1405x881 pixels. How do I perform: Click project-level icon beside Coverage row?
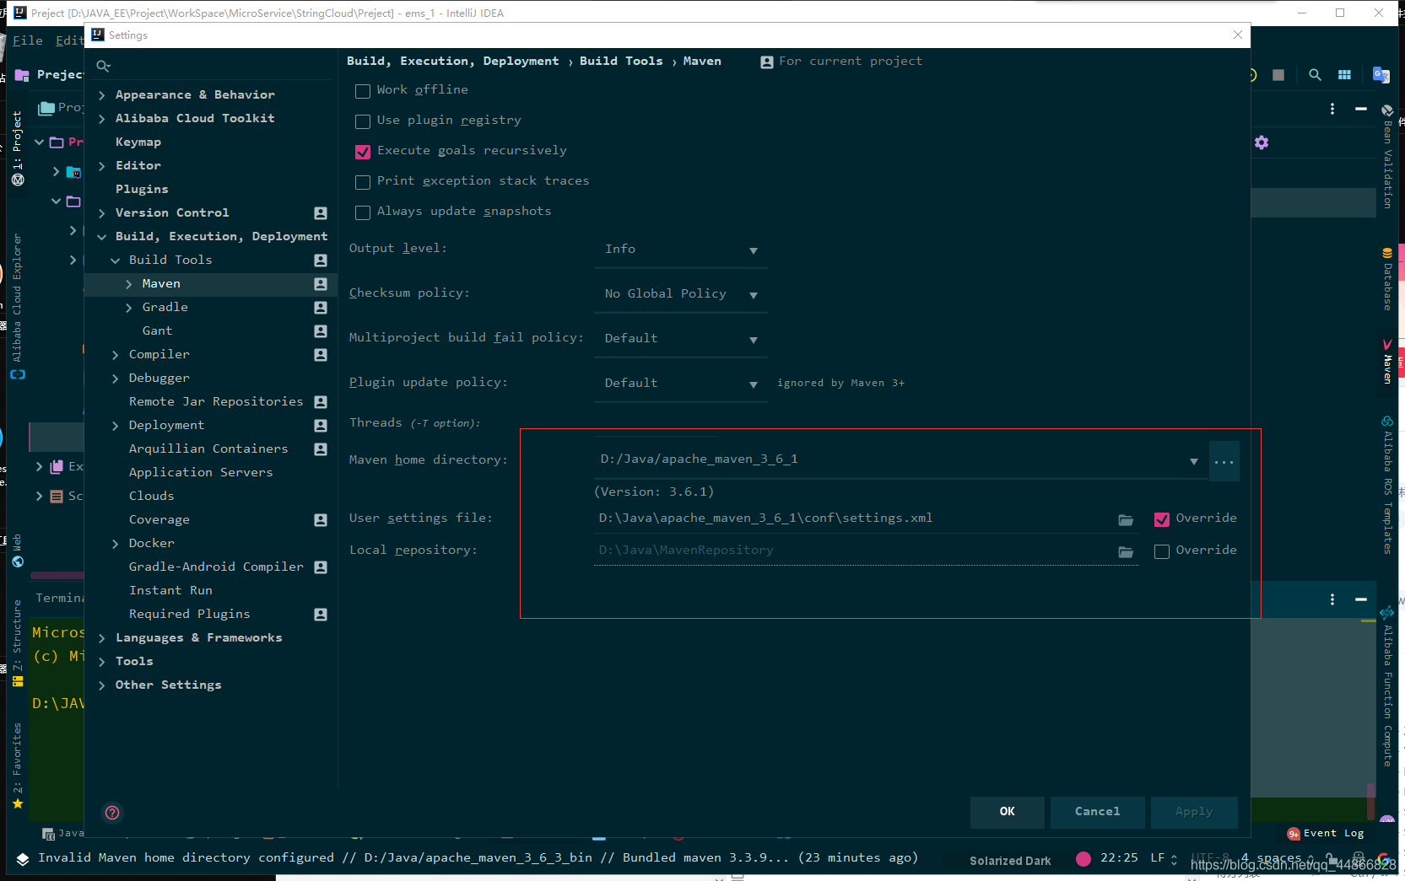pos(321,520)
